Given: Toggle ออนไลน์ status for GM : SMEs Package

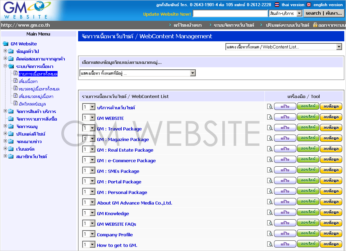Looking at the screenshot, I should click(308, 170).
